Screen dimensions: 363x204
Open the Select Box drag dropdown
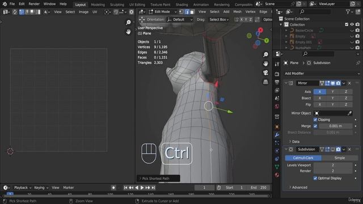click(x=219, y=20)
